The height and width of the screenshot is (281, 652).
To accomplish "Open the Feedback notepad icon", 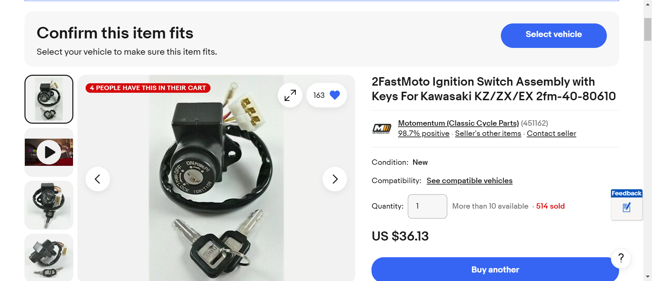I will 627,207.
